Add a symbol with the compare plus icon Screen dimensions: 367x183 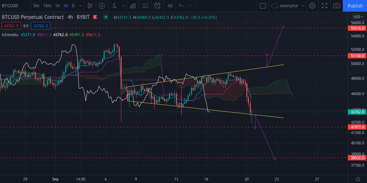point(101,6)
